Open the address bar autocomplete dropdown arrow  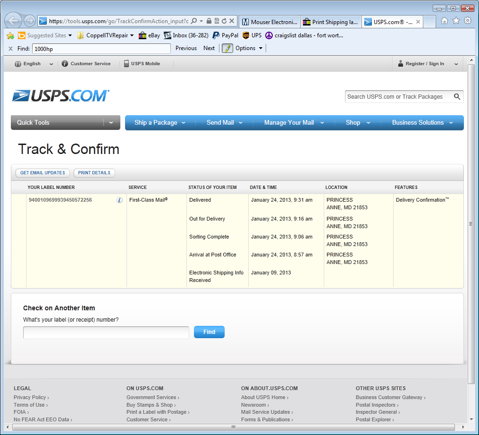[x=202, y=21]
